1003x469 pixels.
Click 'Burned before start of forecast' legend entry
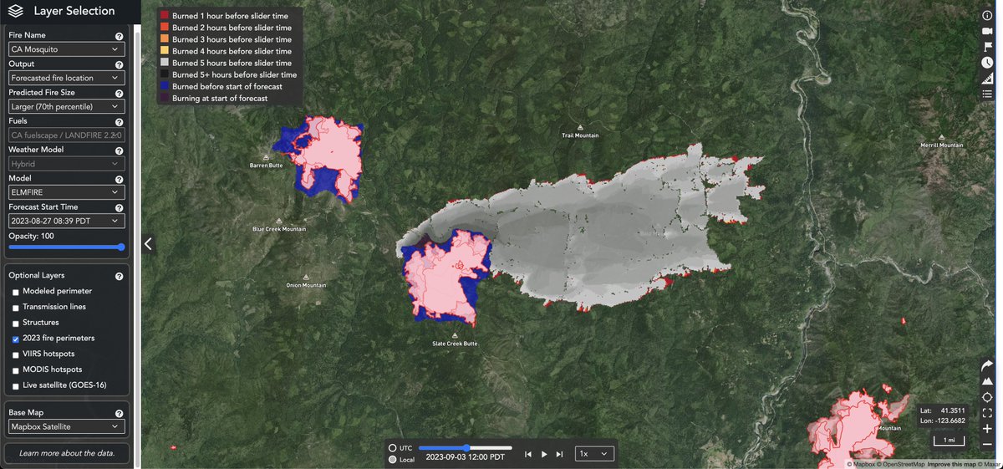coord(221,86)
